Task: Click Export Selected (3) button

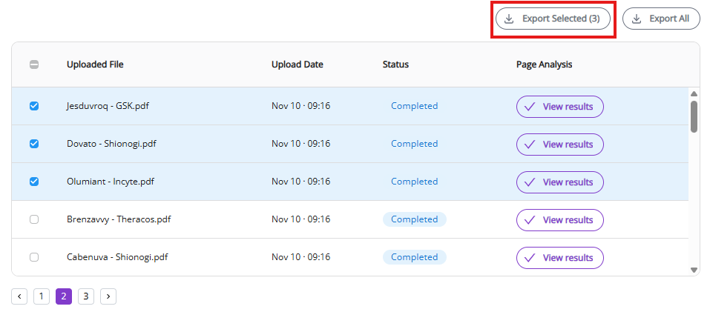Action: (x=553, y=19)
